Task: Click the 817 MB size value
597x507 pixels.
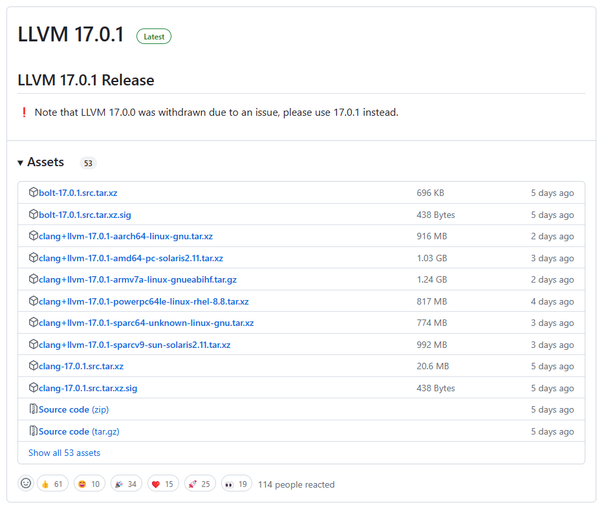Action: (432, 302)
